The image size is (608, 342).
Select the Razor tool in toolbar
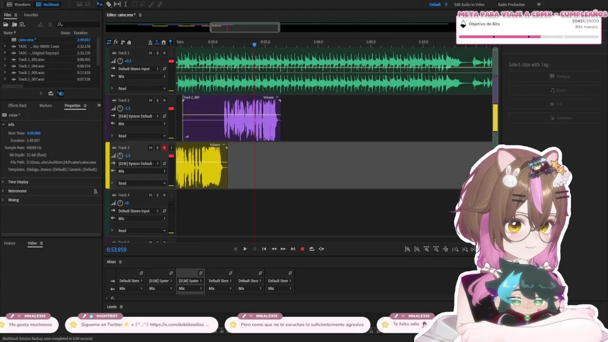click(109, 4)
